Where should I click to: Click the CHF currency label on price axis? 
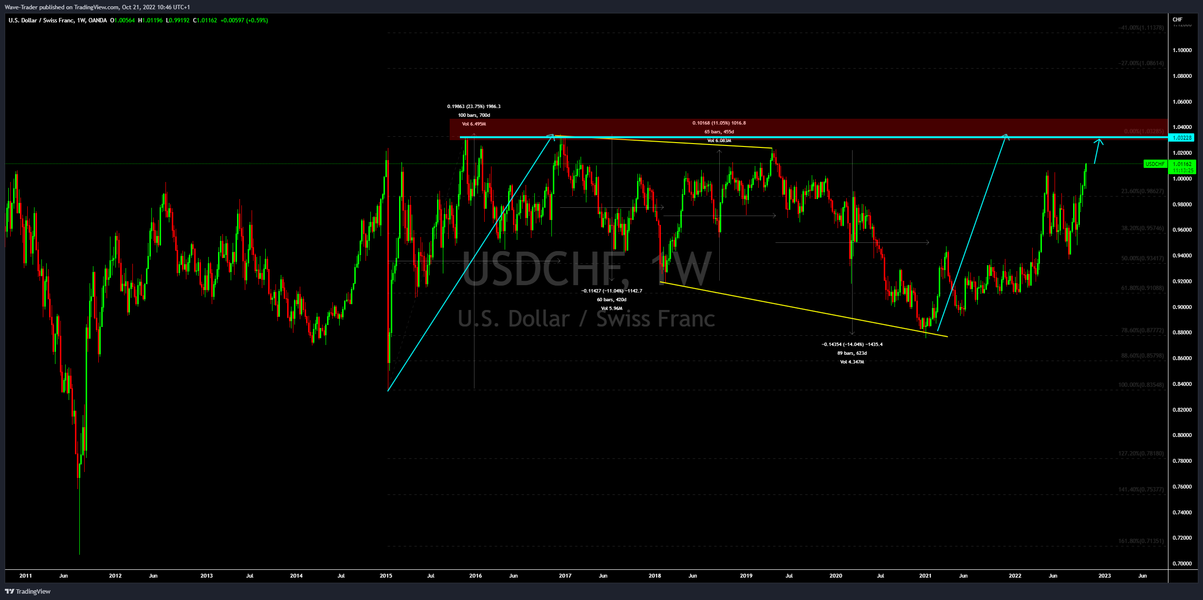pyautogui.click(x=1178, y=19)
